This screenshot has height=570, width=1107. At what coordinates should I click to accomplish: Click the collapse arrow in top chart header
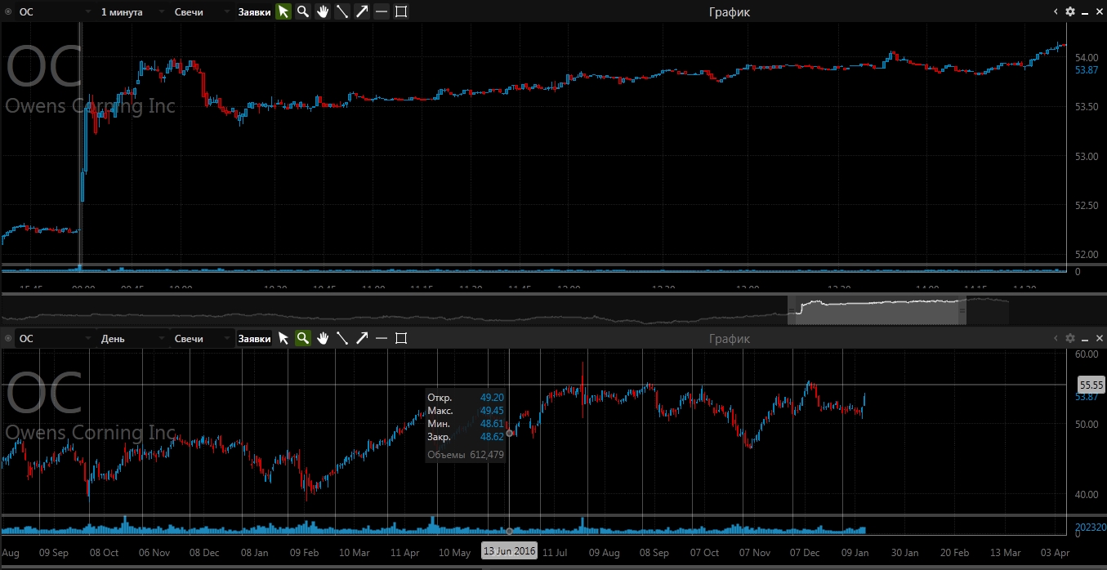(x=1056, y=12)
